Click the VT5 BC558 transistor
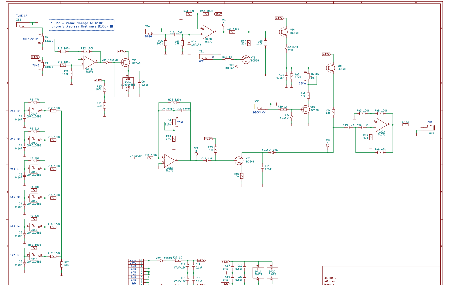This screenshot has width=452, height=285. click(x=305, y=109)
